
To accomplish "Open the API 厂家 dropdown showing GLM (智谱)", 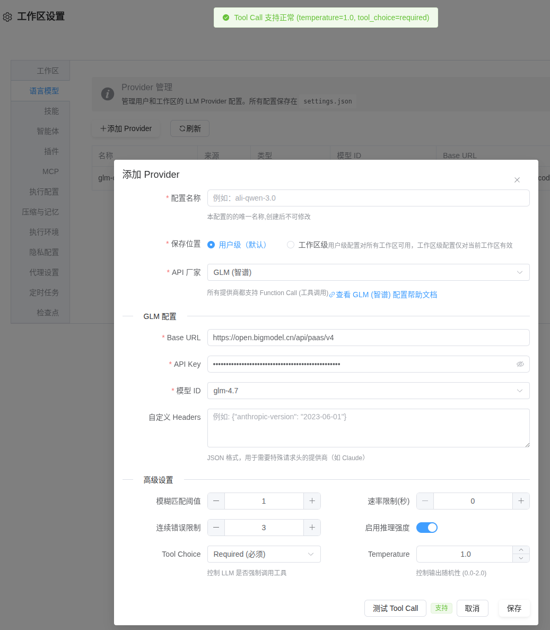I will 368,272.
